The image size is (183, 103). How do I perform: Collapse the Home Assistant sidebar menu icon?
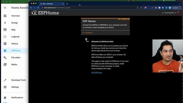5,8
